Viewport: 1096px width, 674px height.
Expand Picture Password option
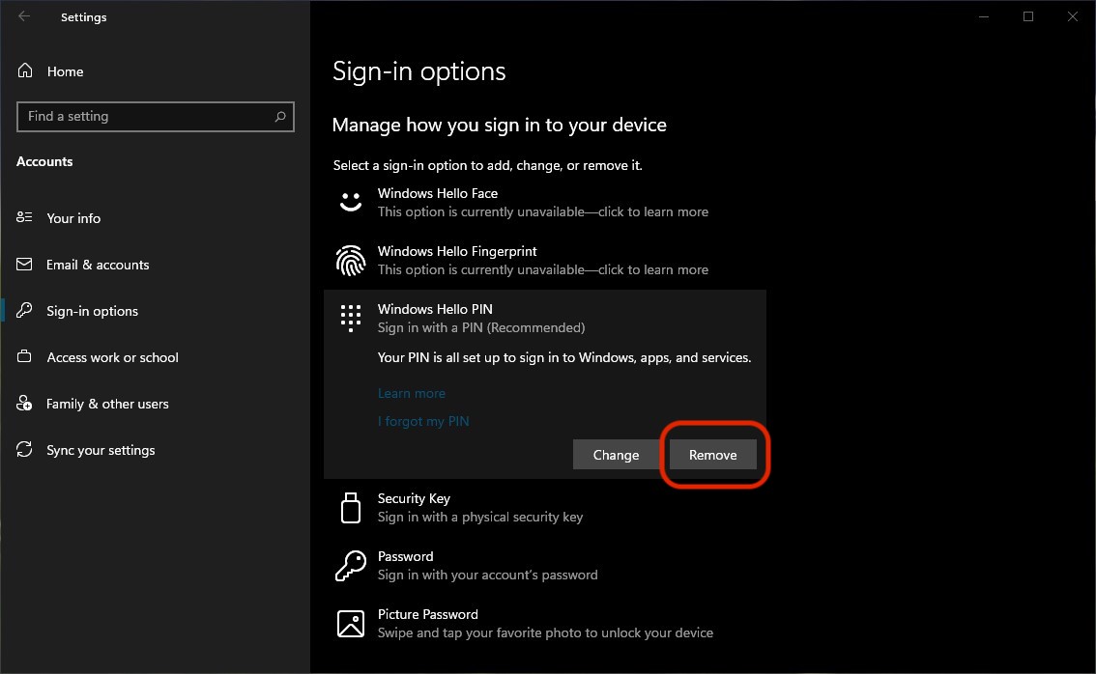click(545, 624)
